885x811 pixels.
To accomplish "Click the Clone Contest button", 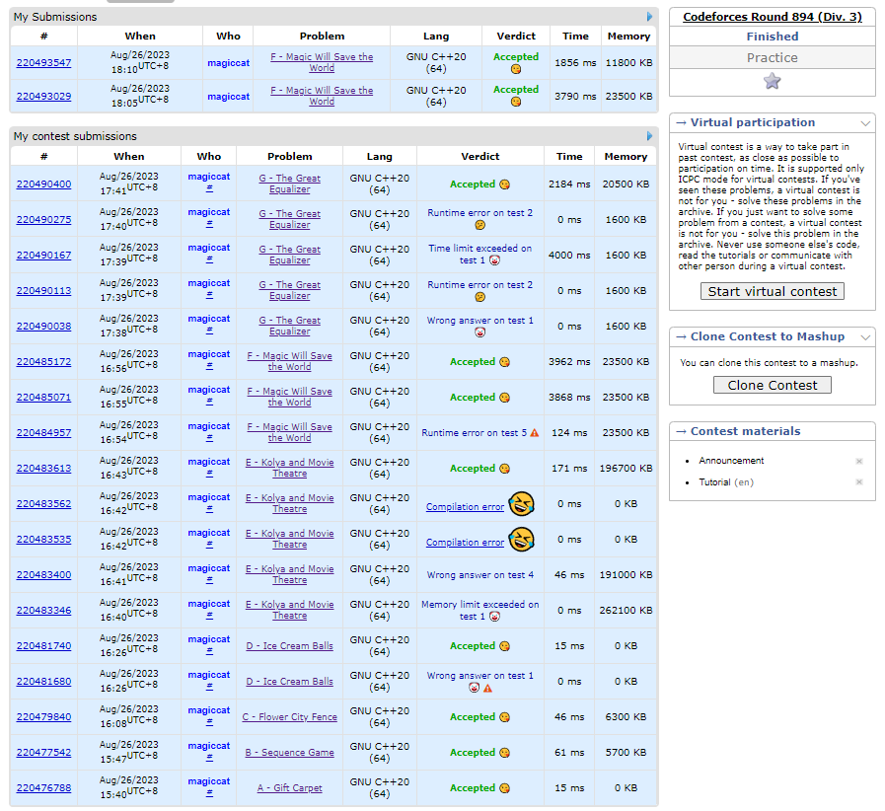I will click(x=773, y=385).
